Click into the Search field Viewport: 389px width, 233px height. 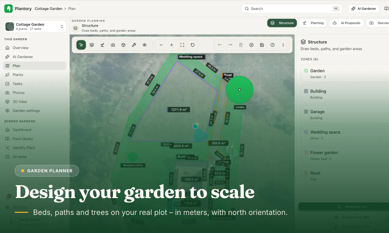[x=292, y=9]
